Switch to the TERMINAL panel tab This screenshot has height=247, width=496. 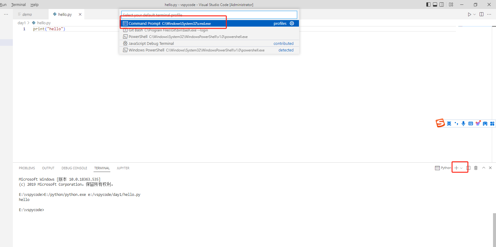(102, 168)
